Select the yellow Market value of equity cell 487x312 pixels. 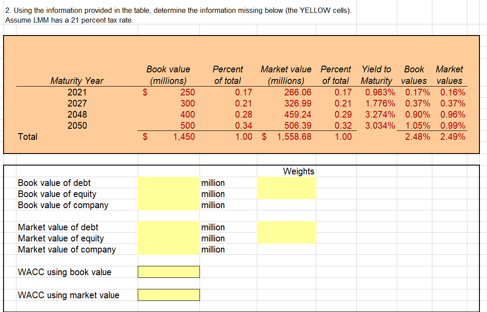pos(168,238)
